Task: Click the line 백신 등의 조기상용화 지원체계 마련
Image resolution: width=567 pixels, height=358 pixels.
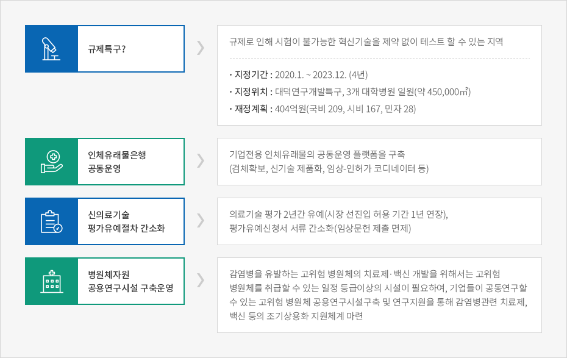Action: (x=296, y=316)
